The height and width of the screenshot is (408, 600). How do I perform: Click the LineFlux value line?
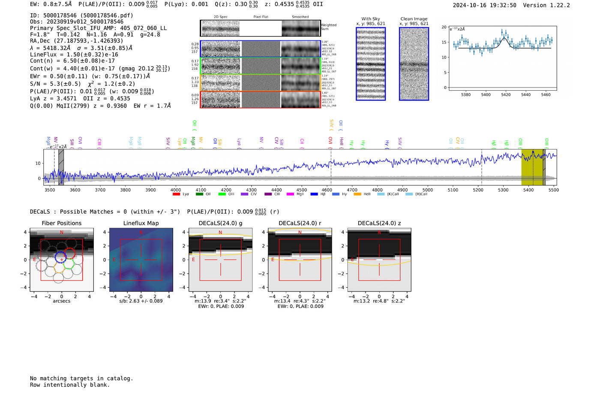(74, 55)
